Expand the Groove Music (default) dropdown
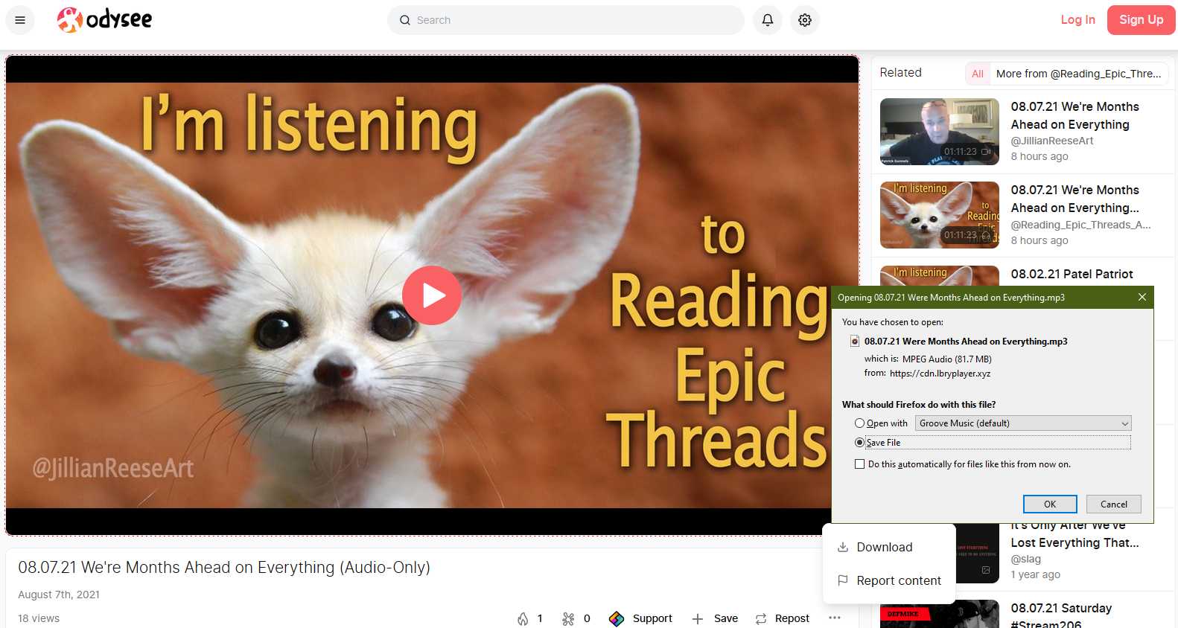The width and height of the screenshot is (1178, 628). coord(1023,423)
